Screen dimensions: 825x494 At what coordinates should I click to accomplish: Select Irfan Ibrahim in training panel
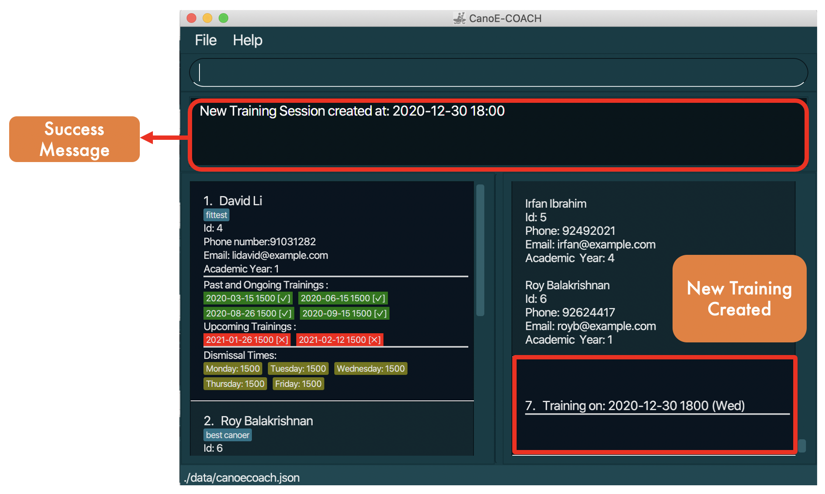(x=556, y=204)
